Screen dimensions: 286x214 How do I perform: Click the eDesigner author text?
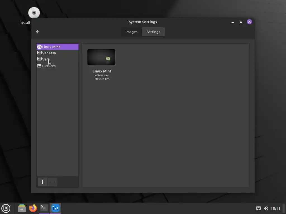click(x=102, y=75)
